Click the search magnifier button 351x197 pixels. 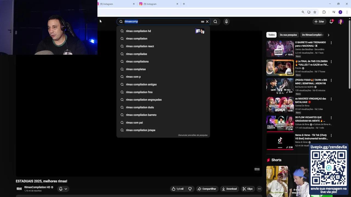215,21
